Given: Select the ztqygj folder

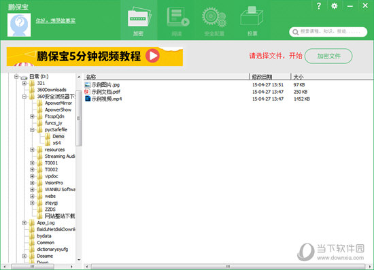Looking at the screenshot, I should click(51, 203).
